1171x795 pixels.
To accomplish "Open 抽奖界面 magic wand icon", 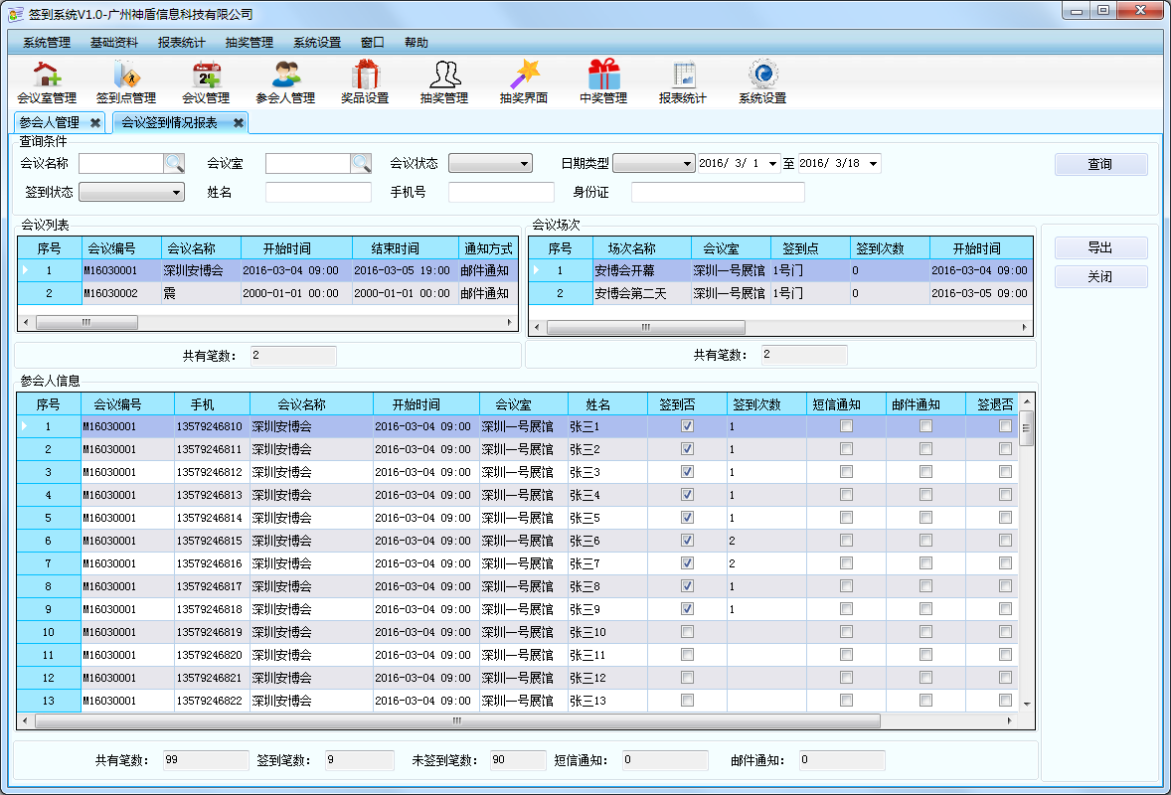I will tap(524, 82).
